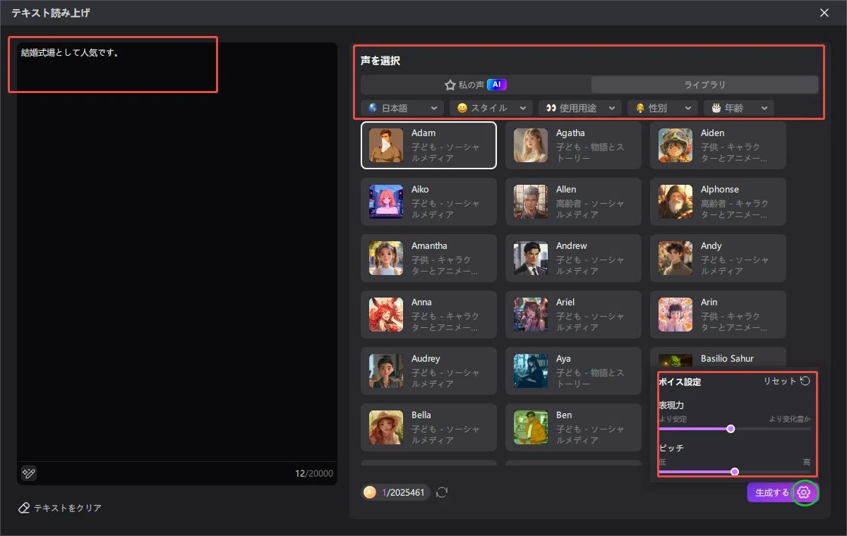Viewport: 847px width, 536px height.
Task: Expand the スタイル filter dropdown
Action: pyautogui.click(x=490, y=108)
